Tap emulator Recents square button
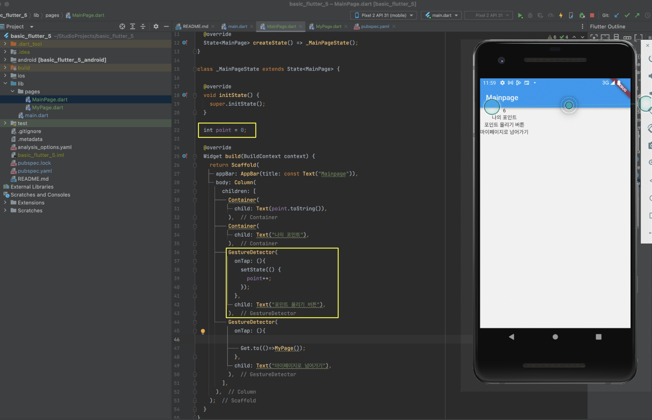 click(x=599, y=337)
